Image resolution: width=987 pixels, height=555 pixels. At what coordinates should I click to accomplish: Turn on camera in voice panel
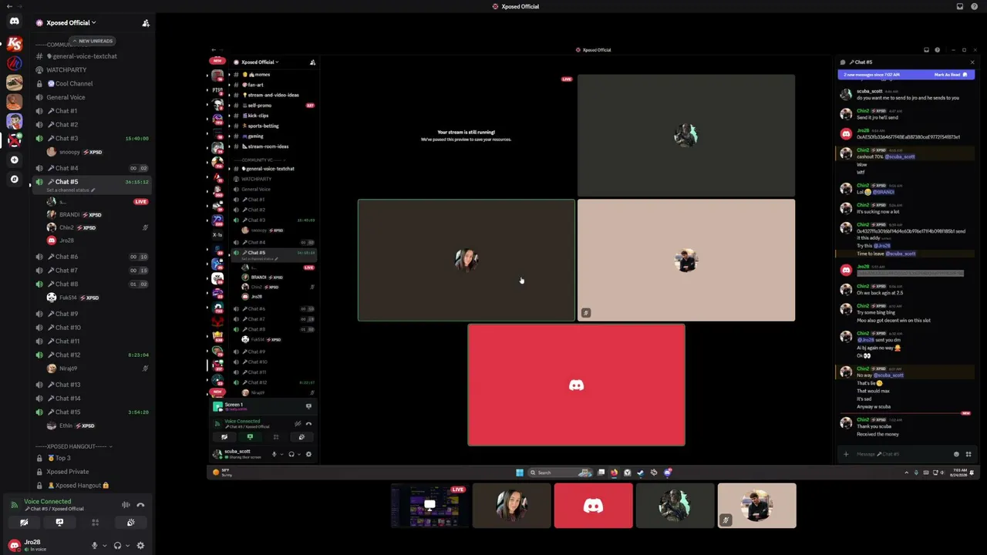pyautogui.click(x=24, y=523)
